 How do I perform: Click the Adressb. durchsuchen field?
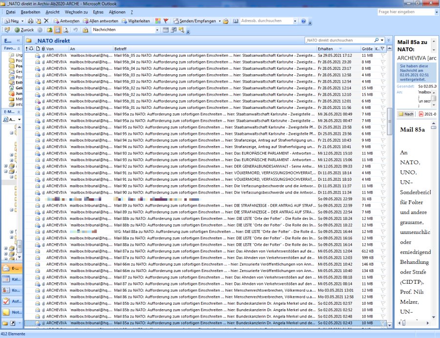click(x=266, y=21)
